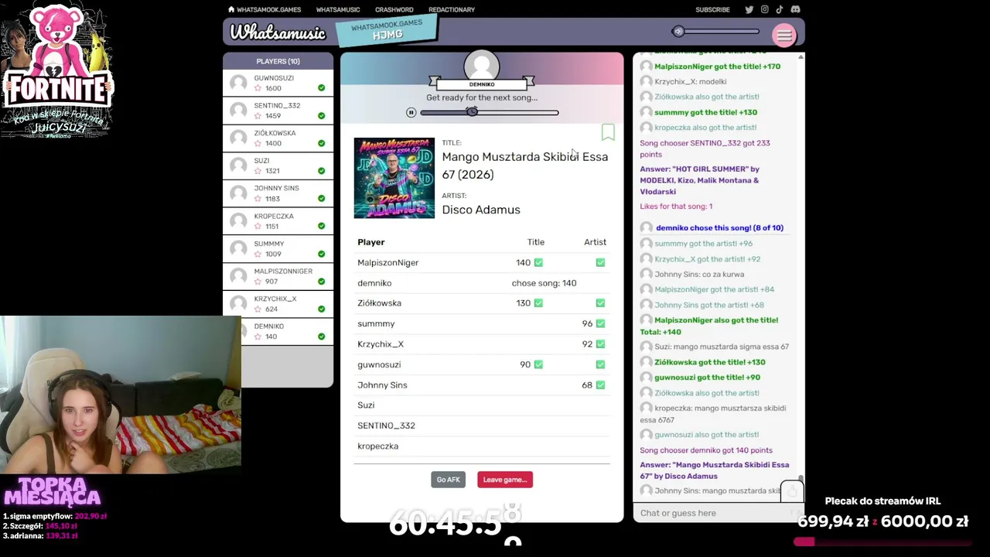Image resolution: width=990 pixels, height=557 pixels.
Task: Click the volume speaker knob
Action: coord(678,32)
